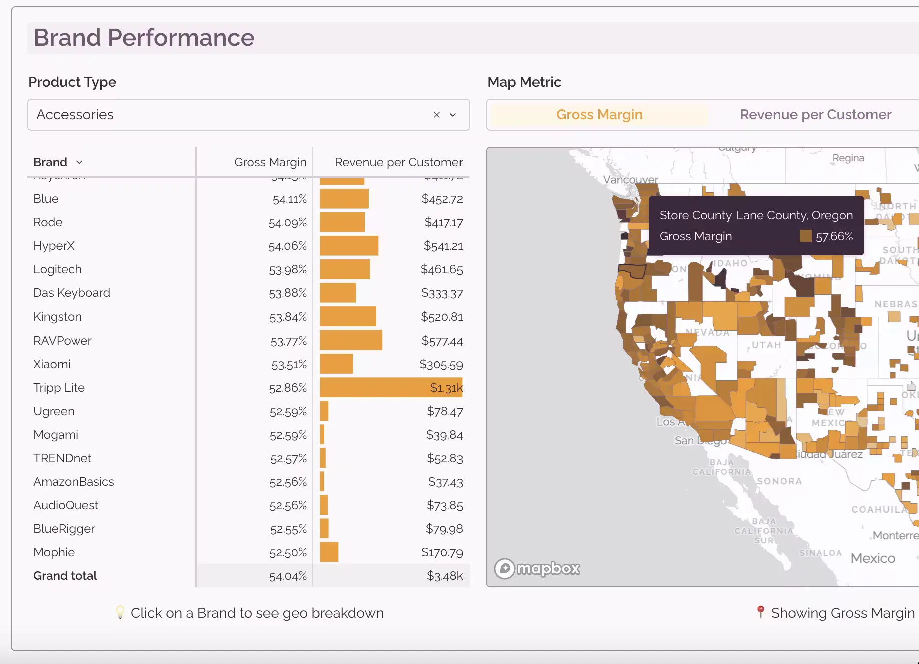
Task: Open the Mapbox logo link
Action: [x=537, y=568]
